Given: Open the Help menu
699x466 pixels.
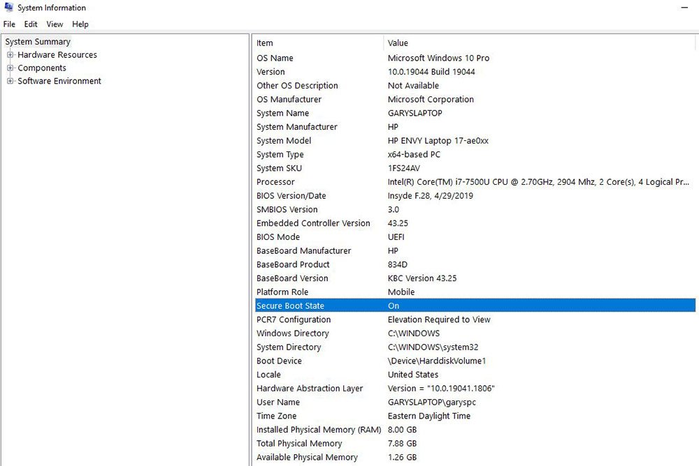Looking at the screenshot, I should click(80, 24).
